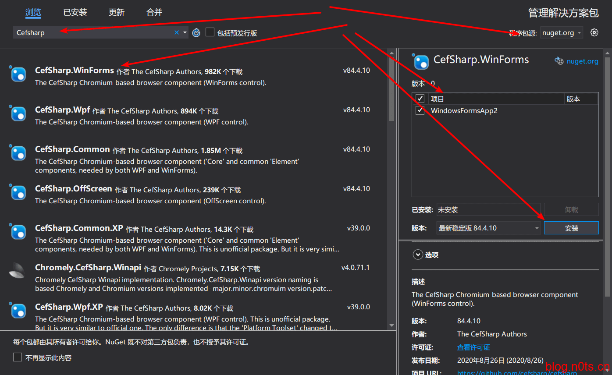Click the package list scroll-up arrow
Image resolution: width=612 pixels, height=375 pixels.
pyautogui.click(x=391, y=53)
